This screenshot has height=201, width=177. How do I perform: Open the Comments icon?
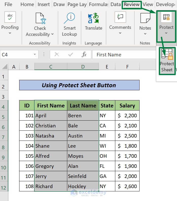pos(120,17)
